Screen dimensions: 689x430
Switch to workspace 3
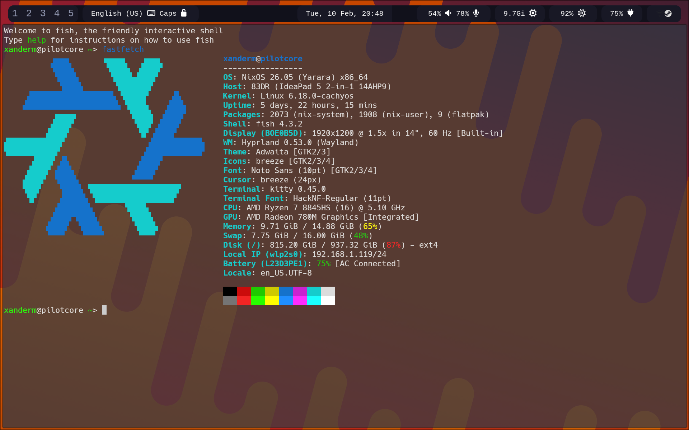point(43,13)
